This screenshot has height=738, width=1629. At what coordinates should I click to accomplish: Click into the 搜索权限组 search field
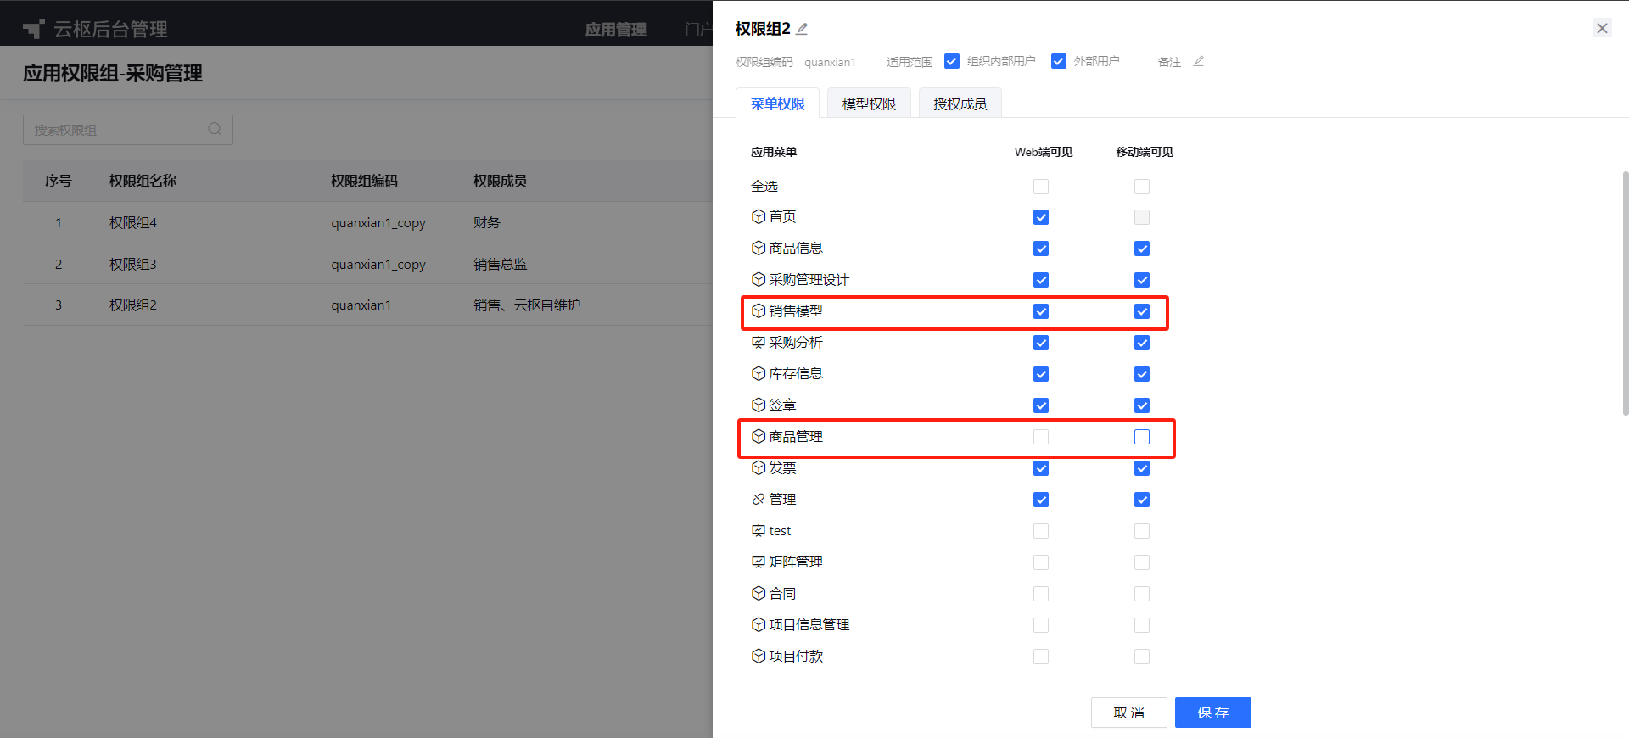[128, 130]
